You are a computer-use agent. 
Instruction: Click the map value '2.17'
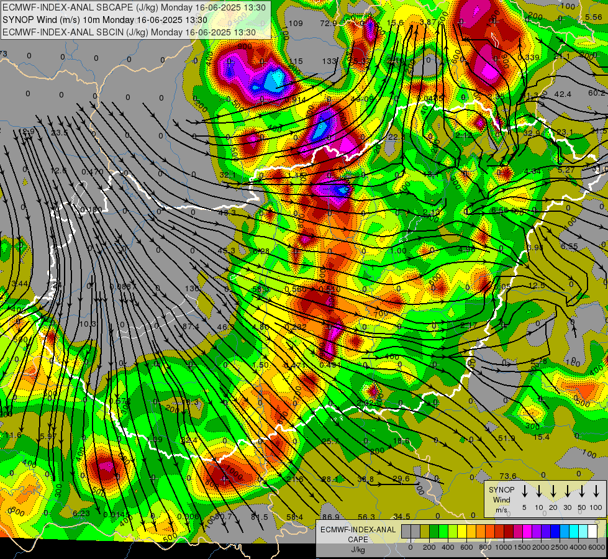click(469, 325)
